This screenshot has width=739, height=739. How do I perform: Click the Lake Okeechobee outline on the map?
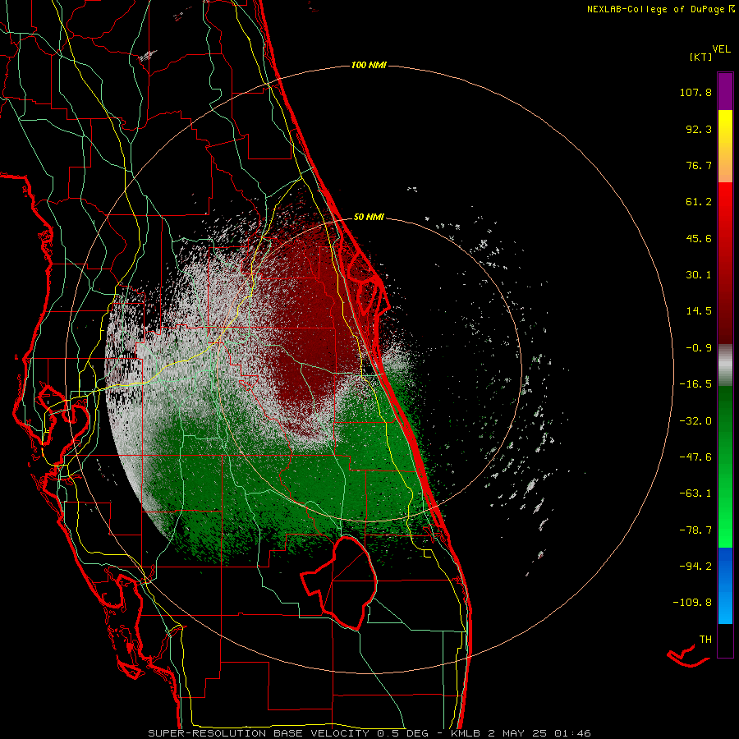tap(339, 583)
